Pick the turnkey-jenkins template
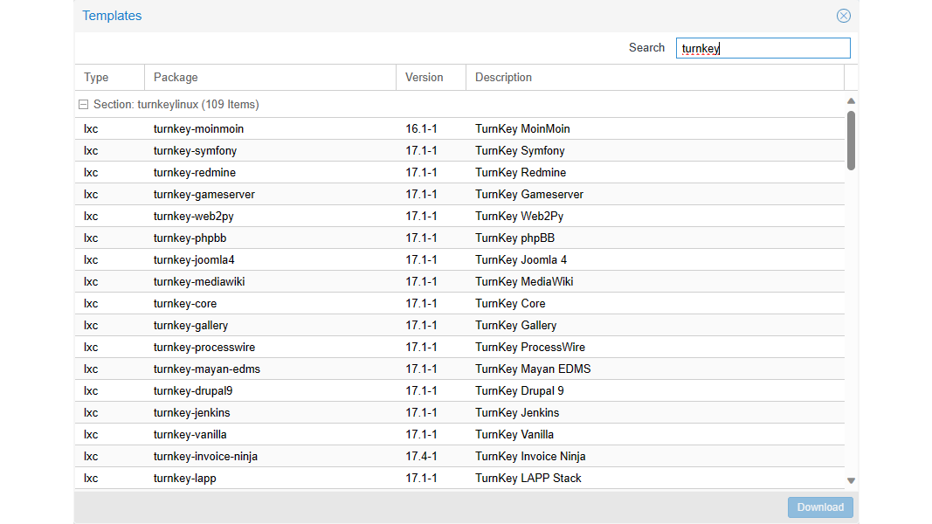 [191, 413]
